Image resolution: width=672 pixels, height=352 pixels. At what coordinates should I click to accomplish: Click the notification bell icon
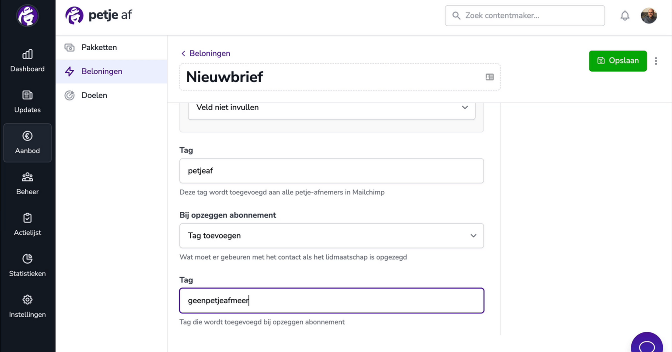tap(625, 16)
